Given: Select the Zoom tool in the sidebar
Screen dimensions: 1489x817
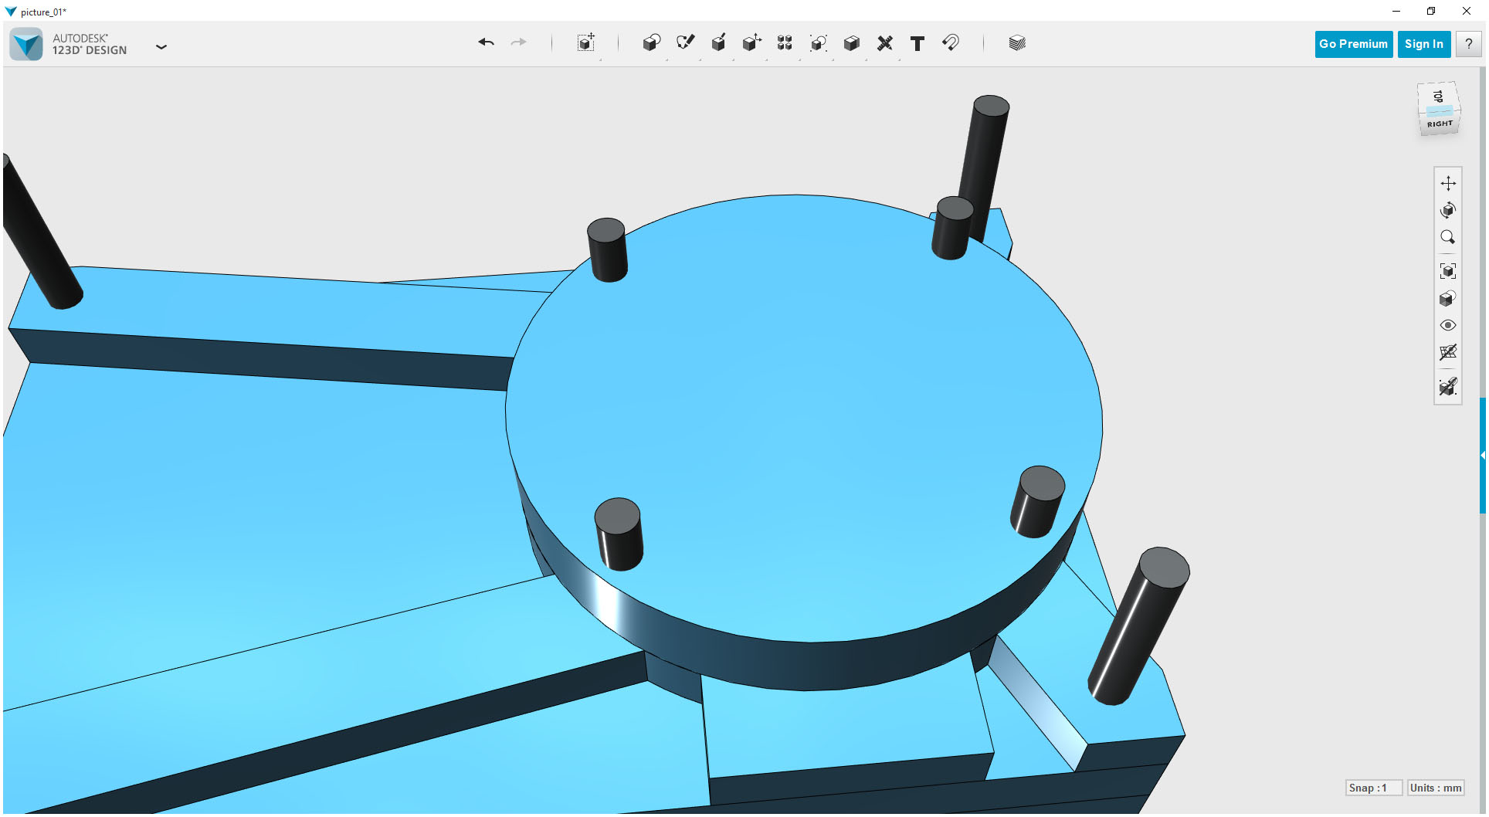Looking at the screenshot, I should [1449, 237].
